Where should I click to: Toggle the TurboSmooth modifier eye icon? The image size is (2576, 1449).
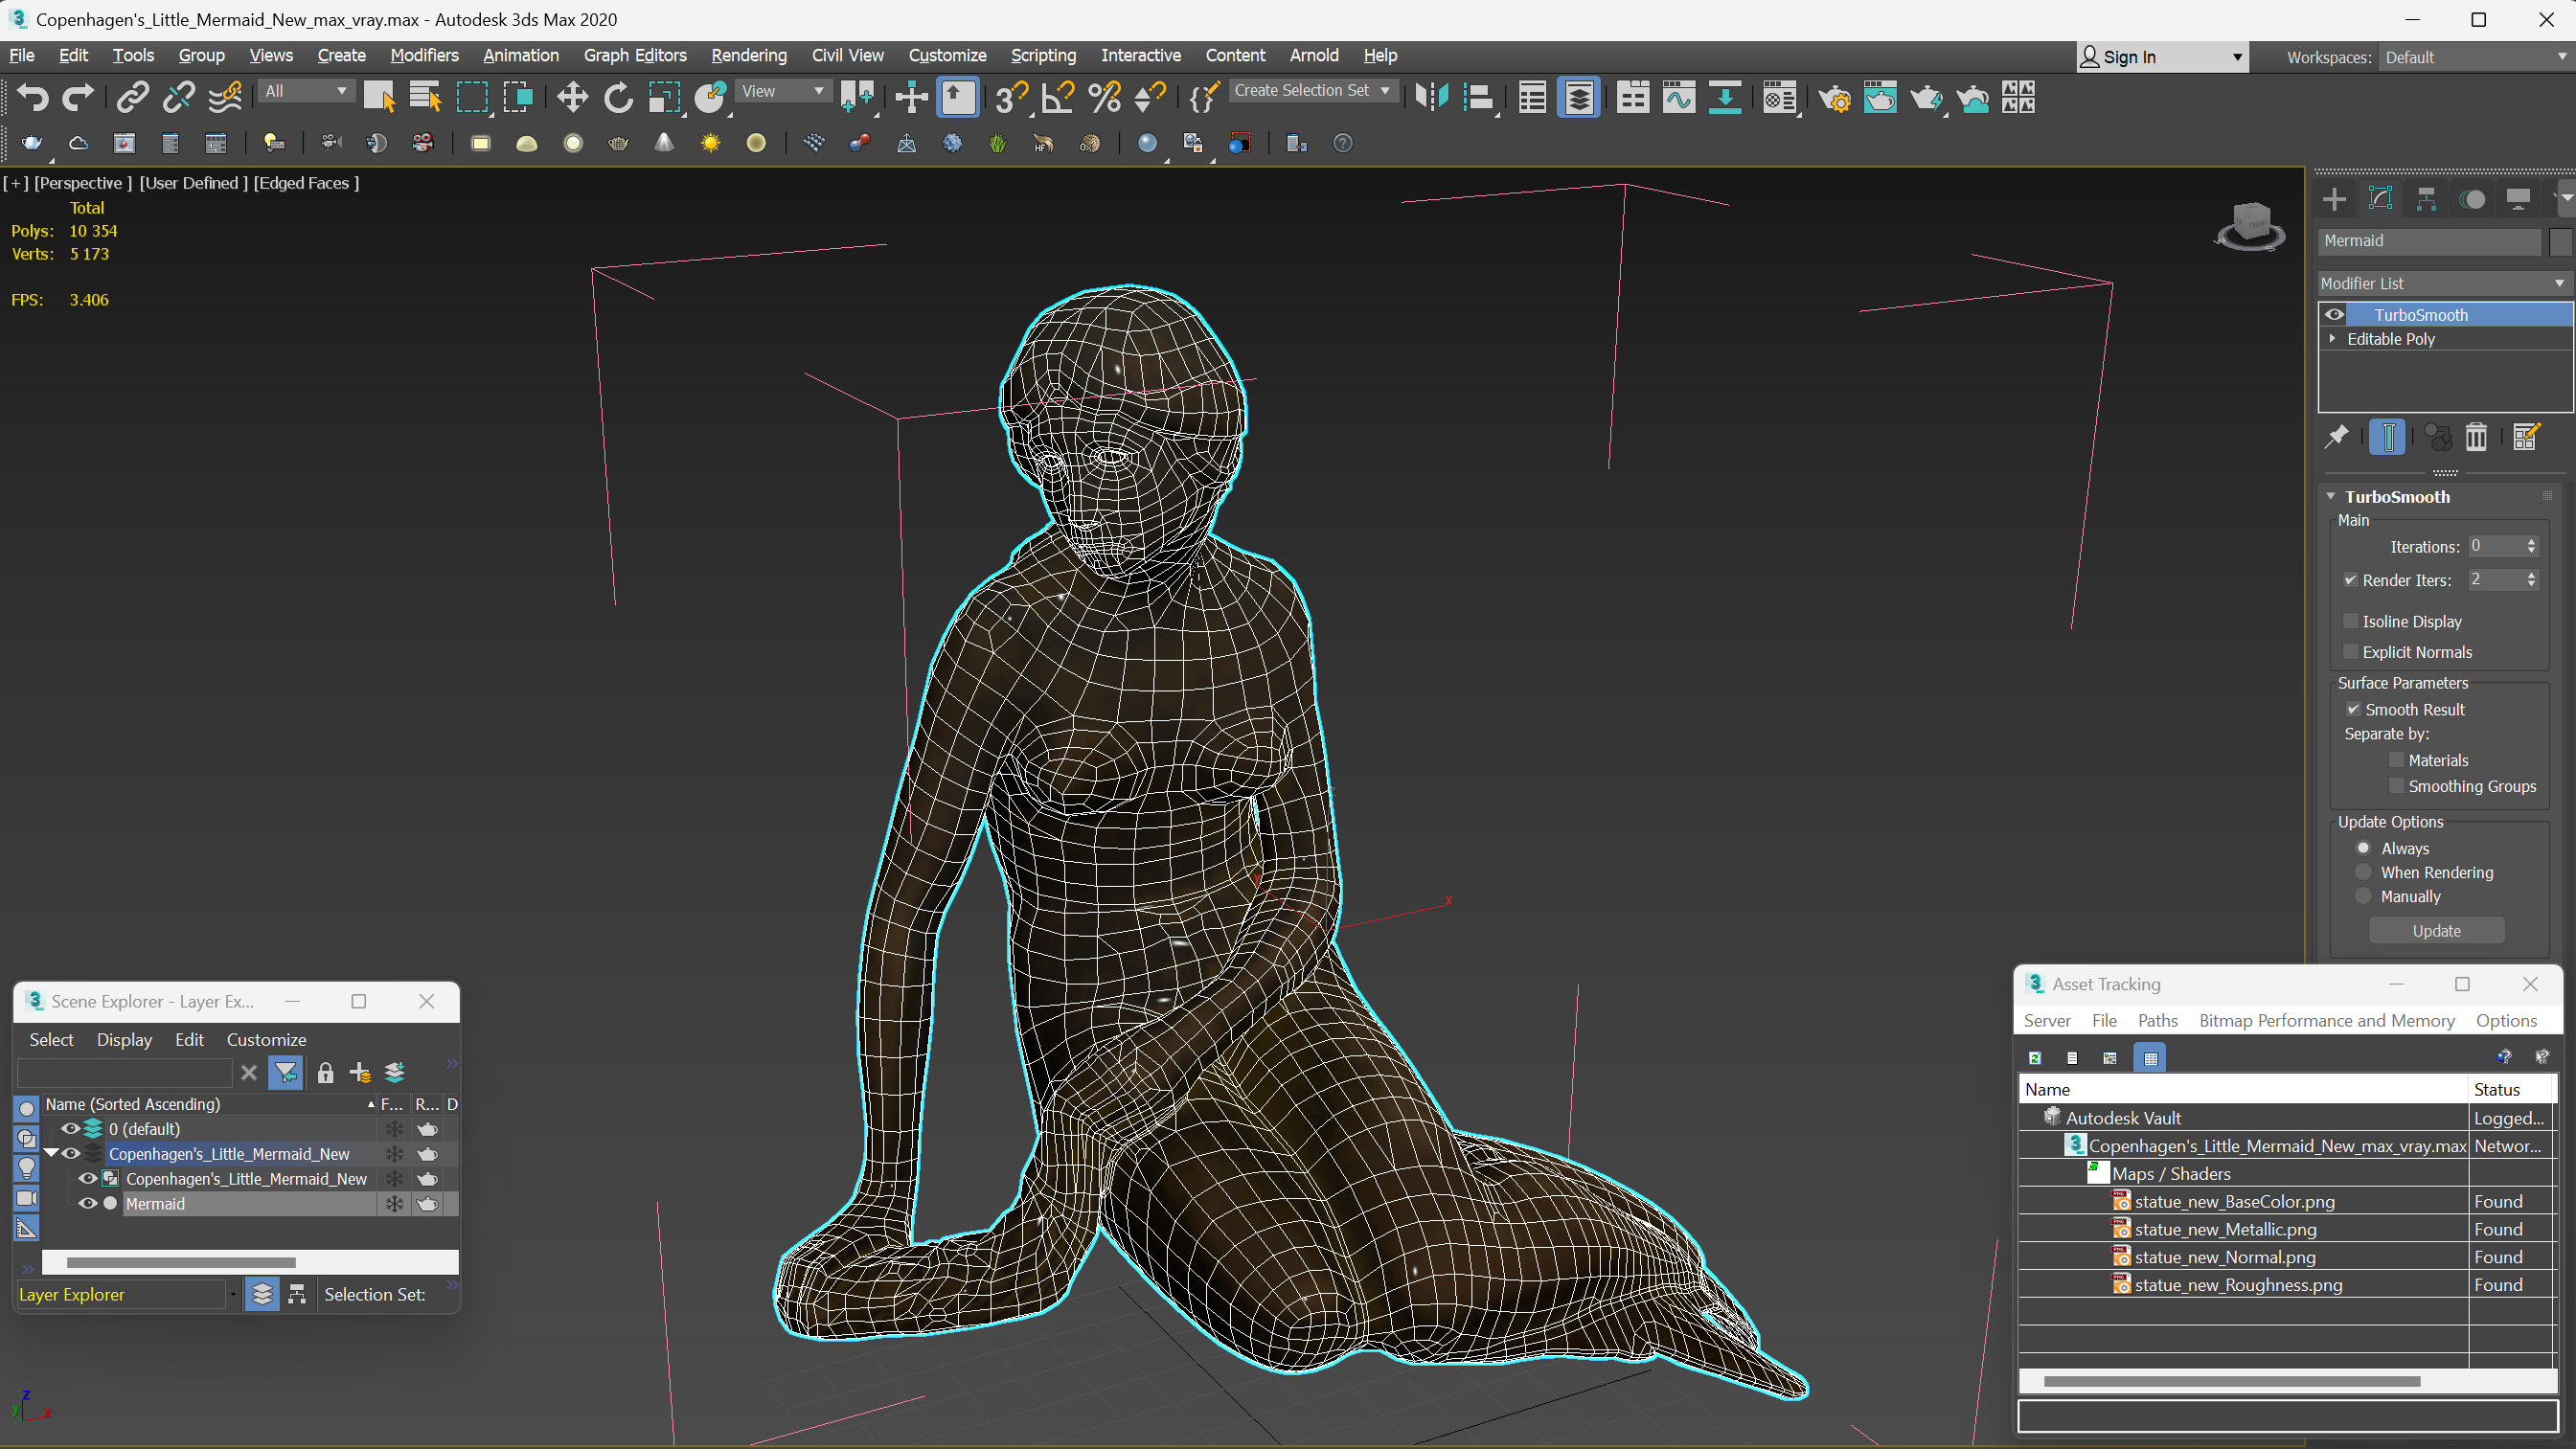tap(2335, 314)
